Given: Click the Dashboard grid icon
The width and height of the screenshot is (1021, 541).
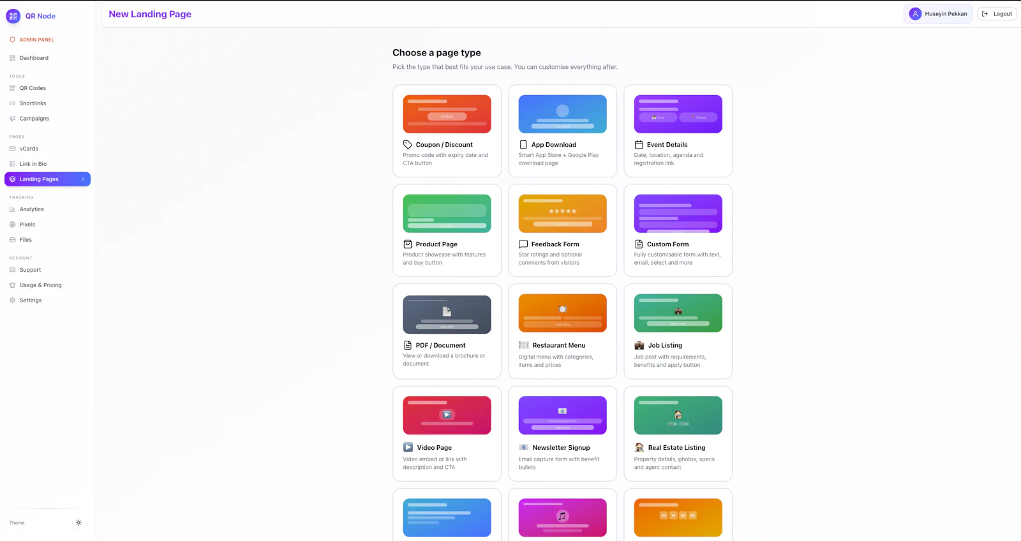Looking at the screenshot, I should pyautogui.click(x=12, y=58).
